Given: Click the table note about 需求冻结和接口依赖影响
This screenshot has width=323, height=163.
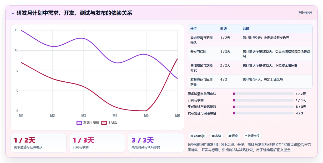Looking at the screenshot, I should click(276, 54).
